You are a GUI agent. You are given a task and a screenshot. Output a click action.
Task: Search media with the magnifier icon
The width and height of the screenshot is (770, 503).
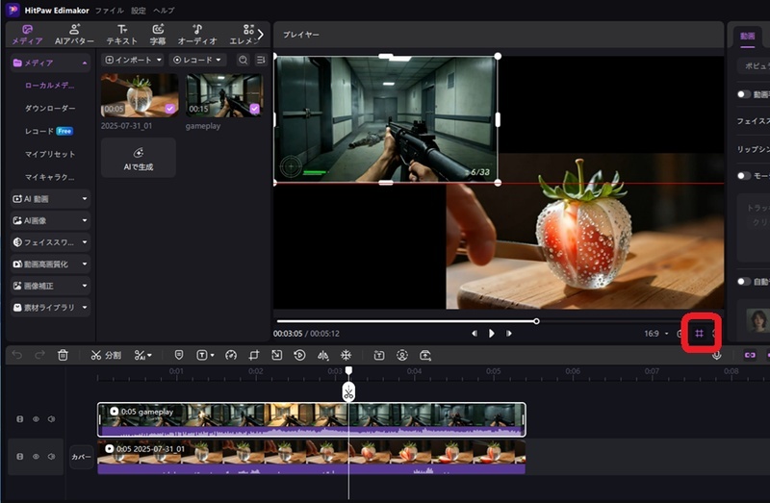point(244,60)
